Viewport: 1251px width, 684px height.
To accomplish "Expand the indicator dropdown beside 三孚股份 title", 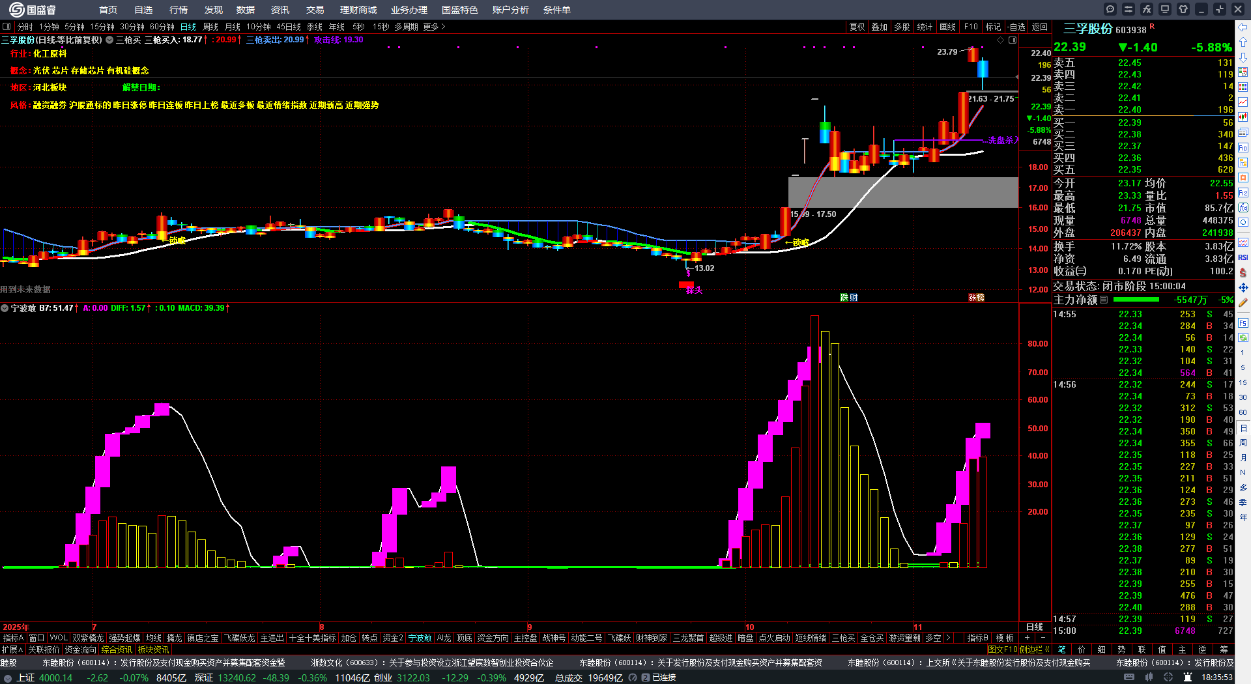I will 109,40.
